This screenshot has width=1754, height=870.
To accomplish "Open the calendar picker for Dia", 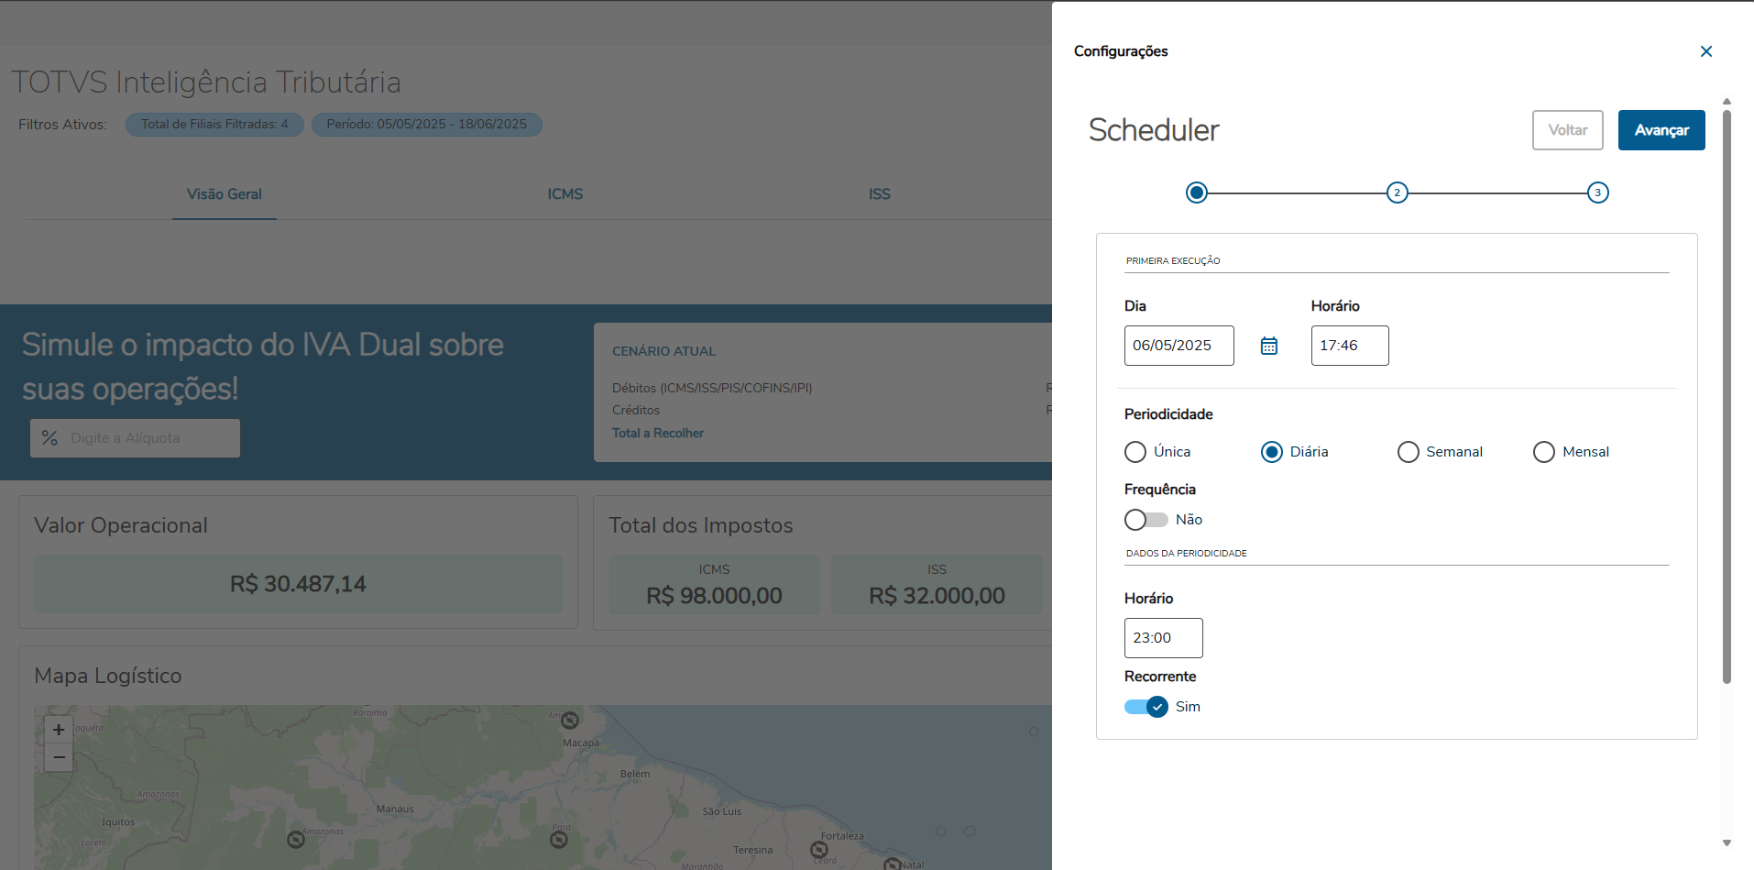I will 1268,346.
